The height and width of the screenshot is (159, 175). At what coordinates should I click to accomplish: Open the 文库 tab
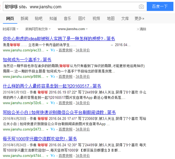[125, 18]
